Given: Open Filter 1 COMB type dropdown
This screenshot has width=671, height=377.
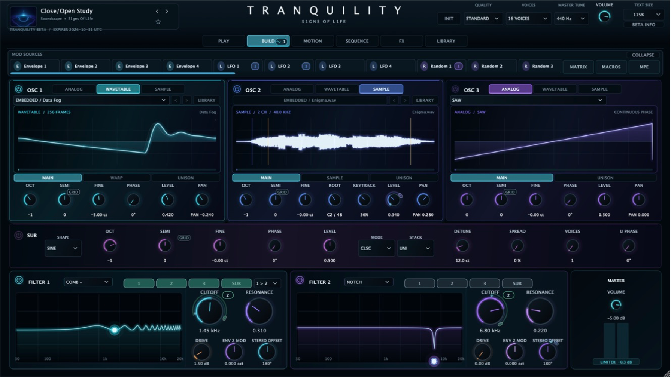Looking at the screenshot, I should [87, 282].
